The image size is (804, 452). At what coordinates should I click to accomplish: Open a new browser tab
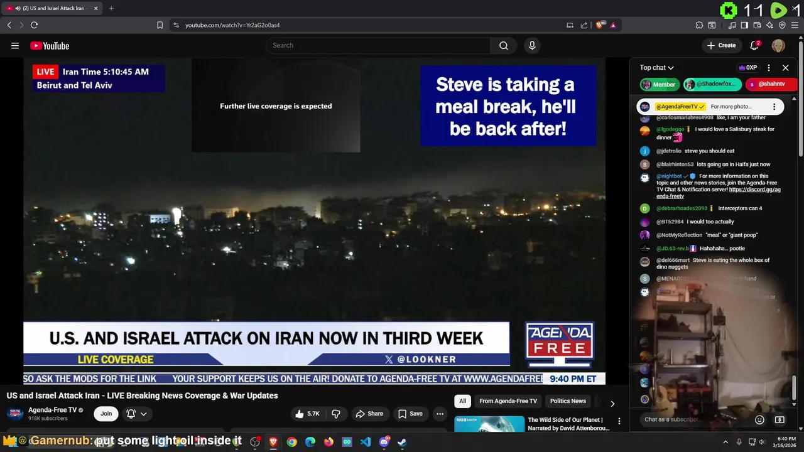click(x=111, y=8)
